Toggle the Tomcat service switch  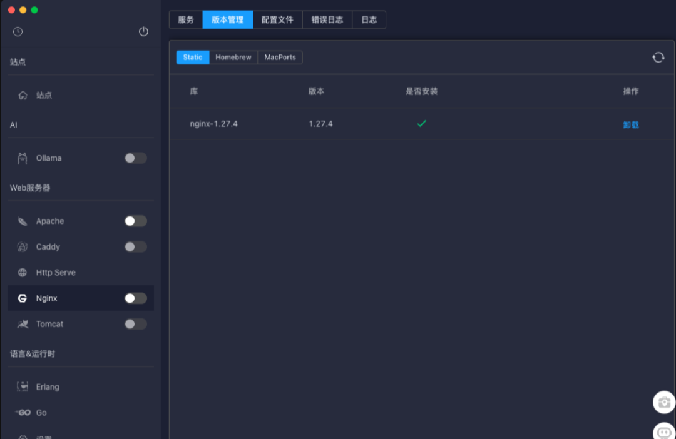[135, 324]
